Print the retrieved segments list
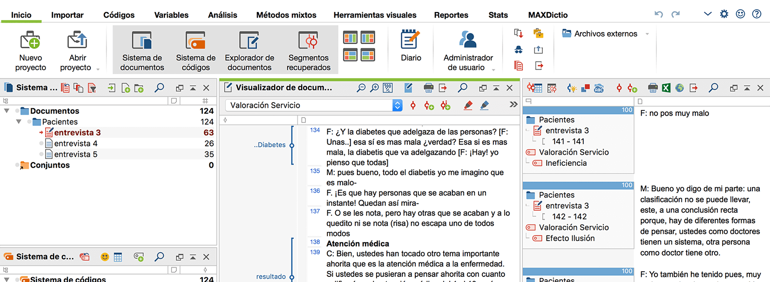Screen dimensions: 770x282 coord(653,88)
